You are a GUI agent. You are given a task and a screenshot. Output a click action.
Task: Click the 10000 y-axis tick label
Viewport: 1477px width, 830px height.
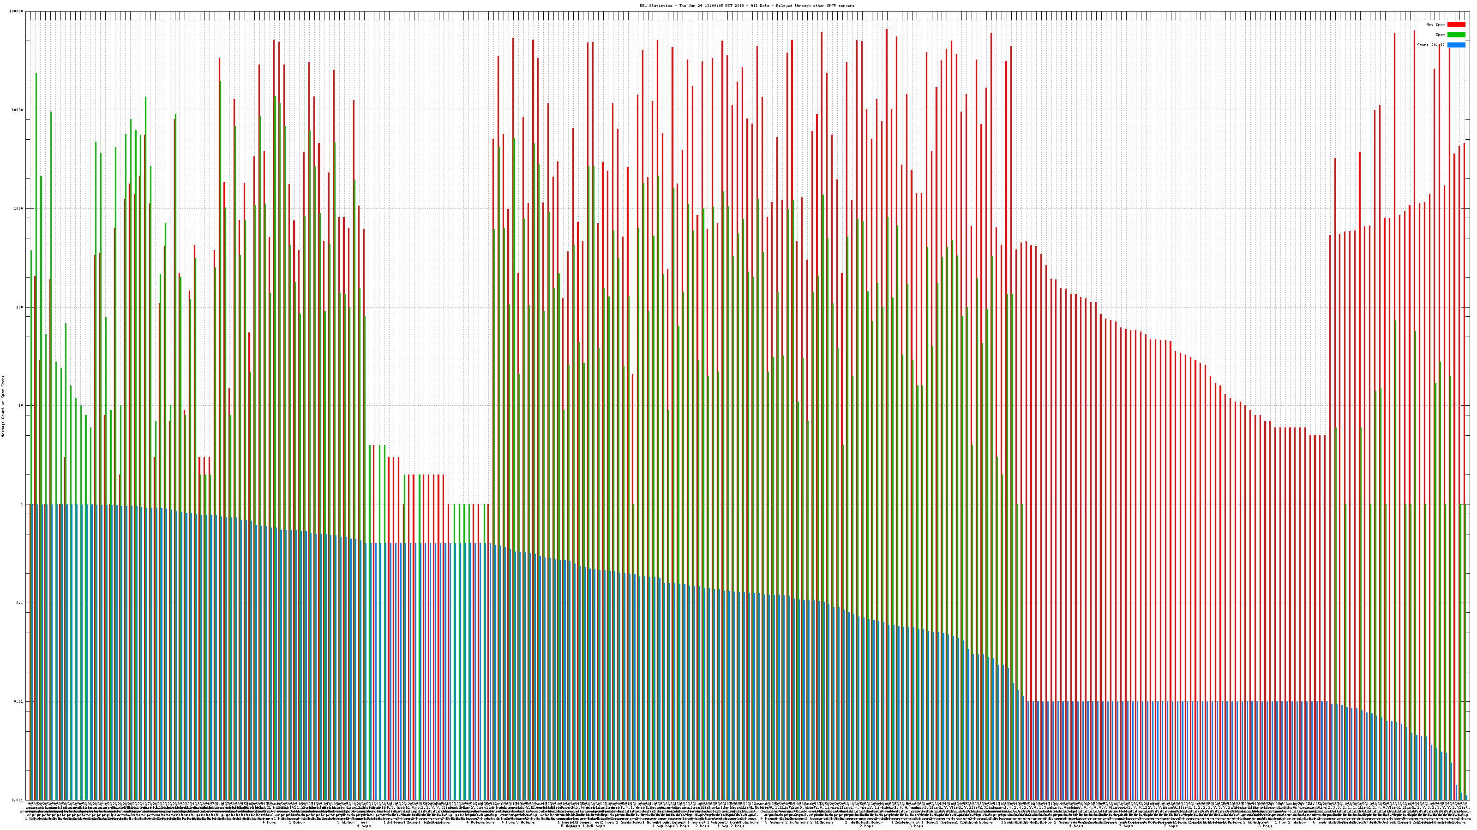(17, 110)
